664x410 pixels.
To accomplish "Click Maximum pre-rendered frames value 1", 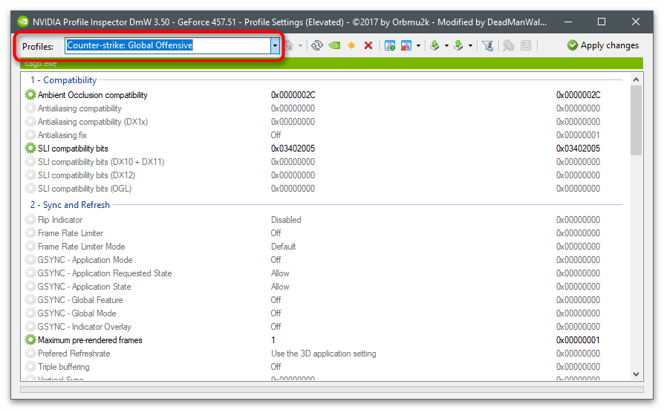I will pos(273,340).
